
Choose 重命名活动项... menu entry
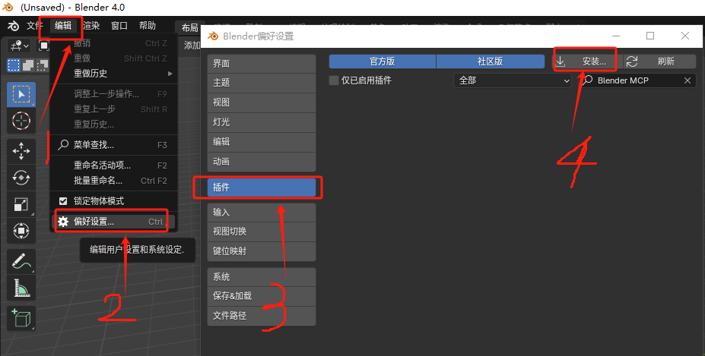[114, 165]
